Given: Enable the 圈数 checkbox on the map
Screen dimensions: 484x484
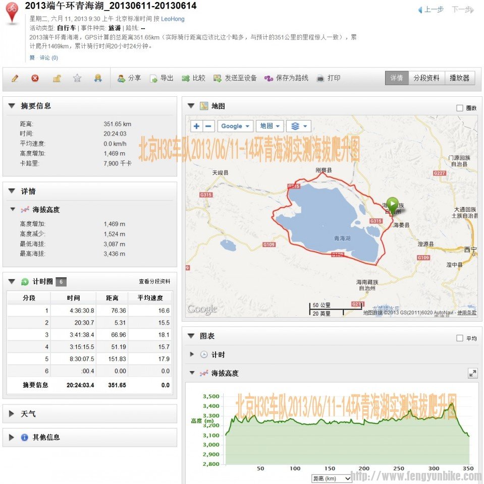Looking at the screenshot, I should [459, 107].
